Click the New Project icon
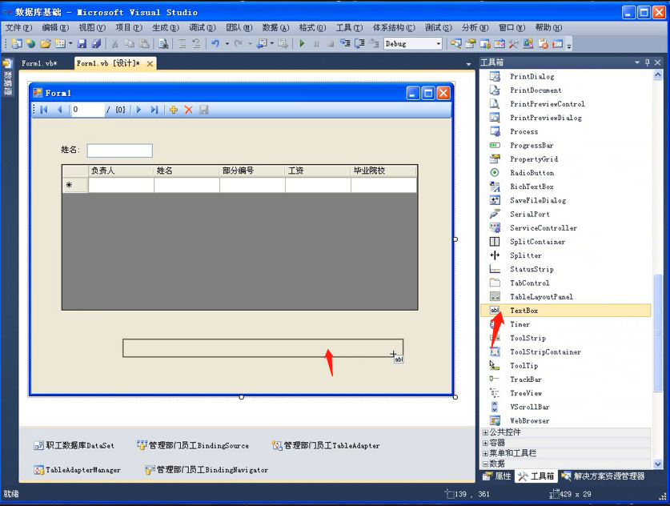This screenshot has width=670, height=506. (x=17, y=43)
